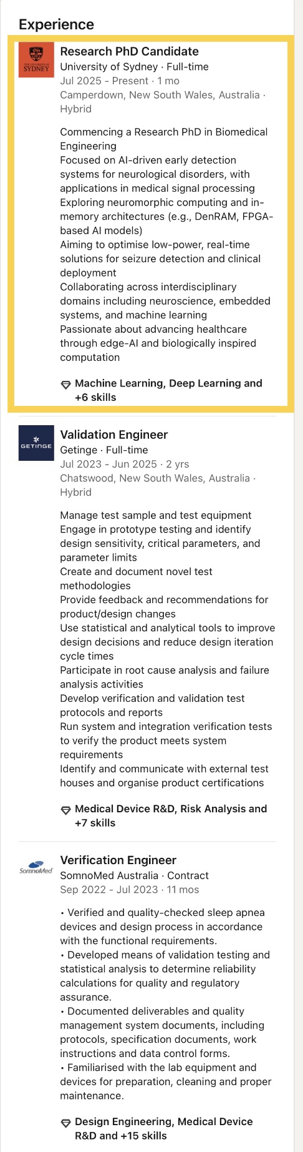Click the Jul 2023 - Jun 2025 date line

pos(124,464)
